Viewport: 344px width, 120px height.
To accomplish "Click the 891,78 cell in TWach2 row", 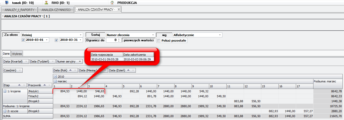I will click(148, 96).
